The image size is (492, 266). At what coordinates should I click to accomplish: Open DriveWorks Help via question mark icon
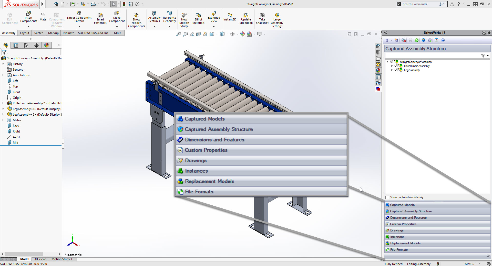click(x=443, y=40)
